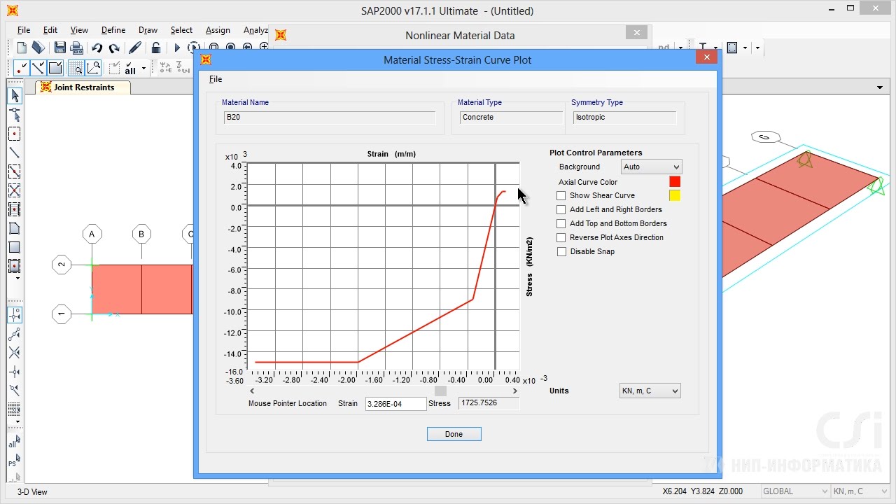Expand the window tab list arrow
Screen dimensions: 896x504
click(x=880, y=87)
